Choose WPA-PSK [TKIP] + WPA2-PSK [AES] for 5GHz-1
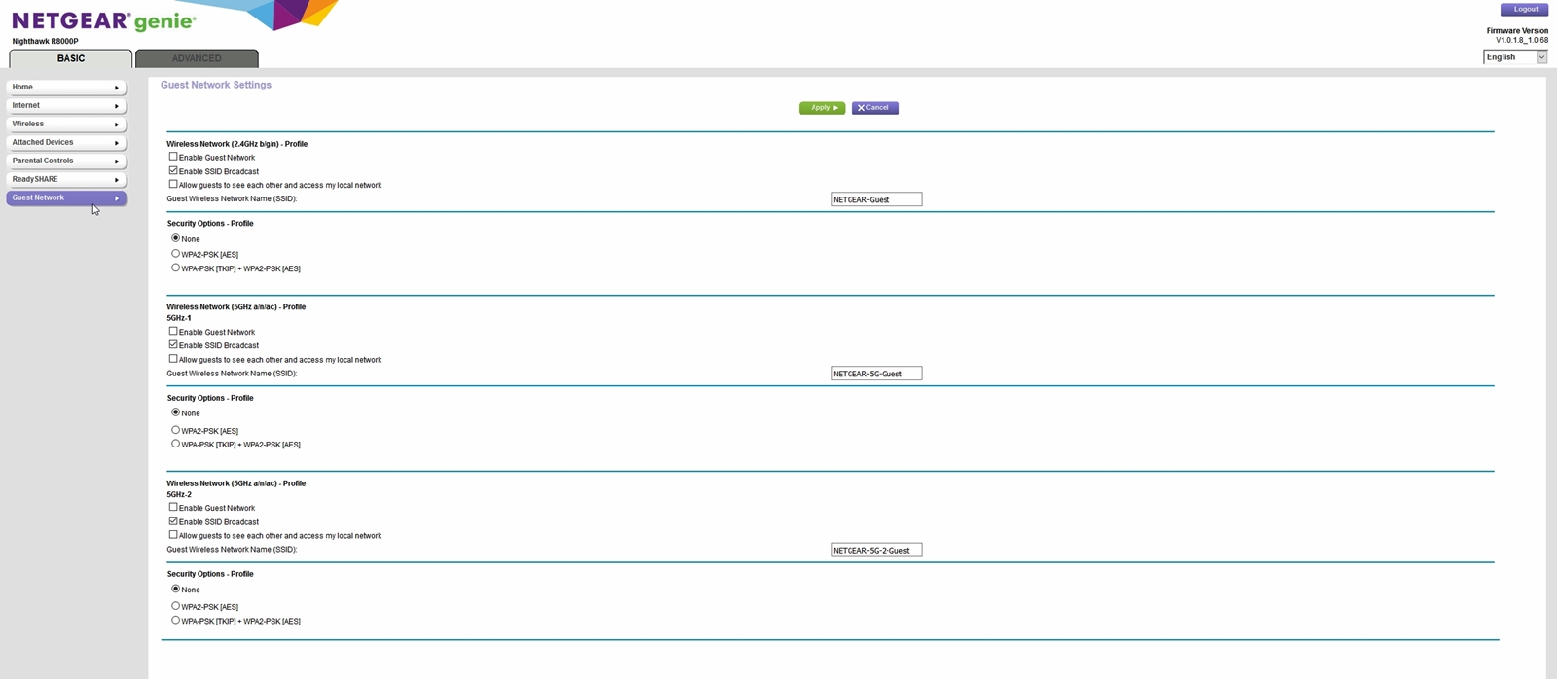 coord(176,444)
